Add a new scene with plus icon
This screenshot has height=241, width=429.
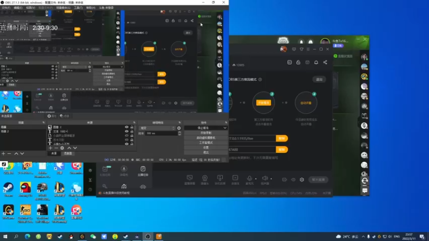pos(3,154)
